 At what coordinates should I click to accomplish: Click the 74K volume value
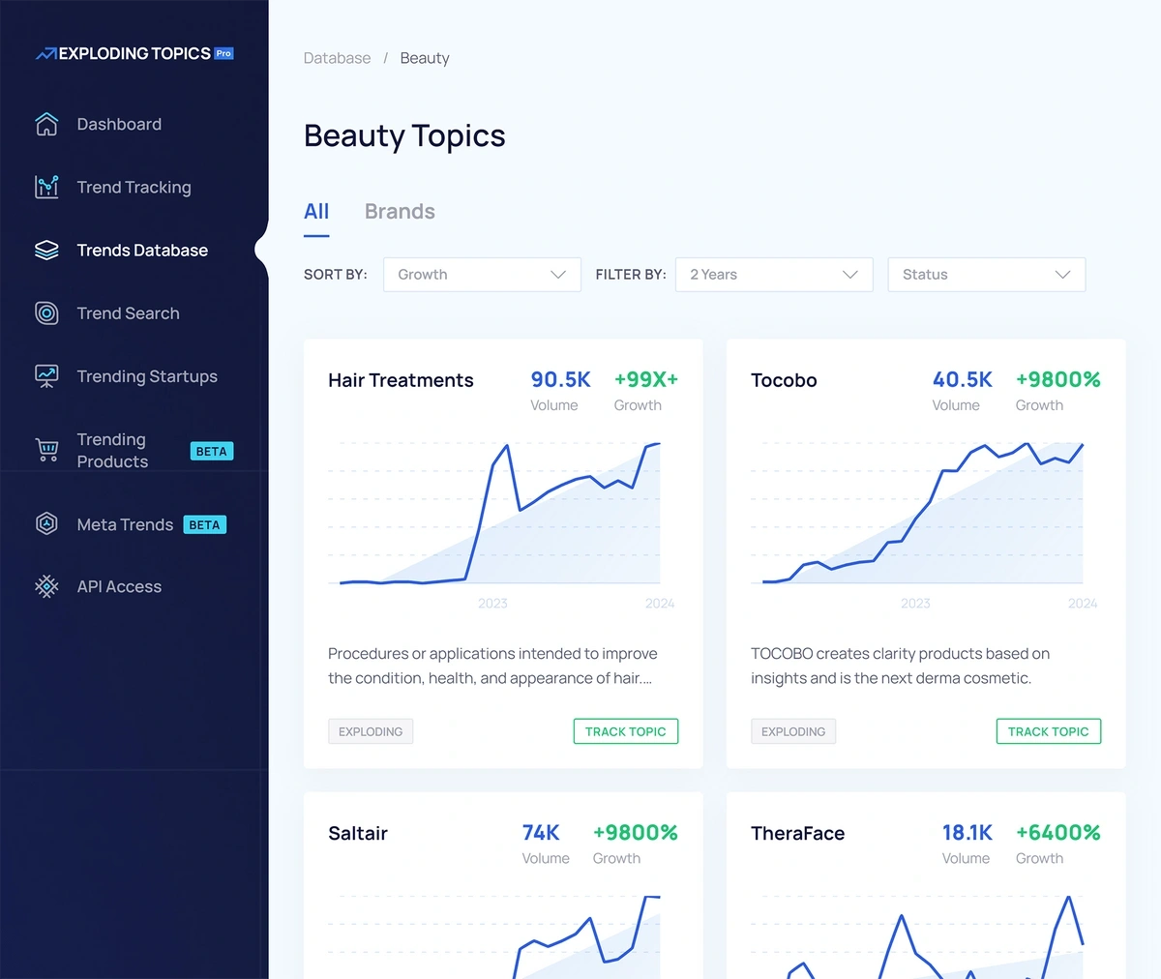click(x=541, y=832)
